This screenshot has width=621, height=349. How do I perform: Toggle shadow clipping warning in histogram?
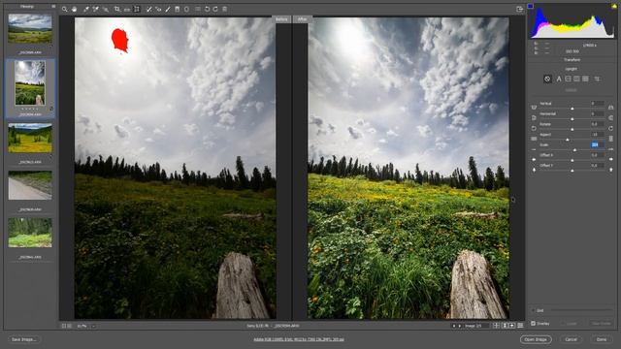pos(531,6)
